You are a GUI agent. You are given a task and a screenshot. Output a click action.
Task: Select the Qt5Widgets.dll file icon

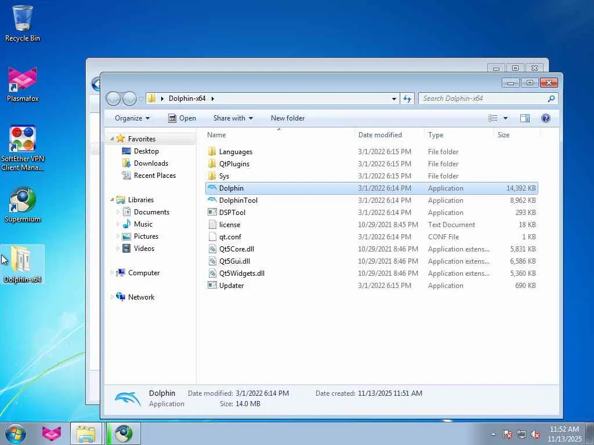(212, 273)
